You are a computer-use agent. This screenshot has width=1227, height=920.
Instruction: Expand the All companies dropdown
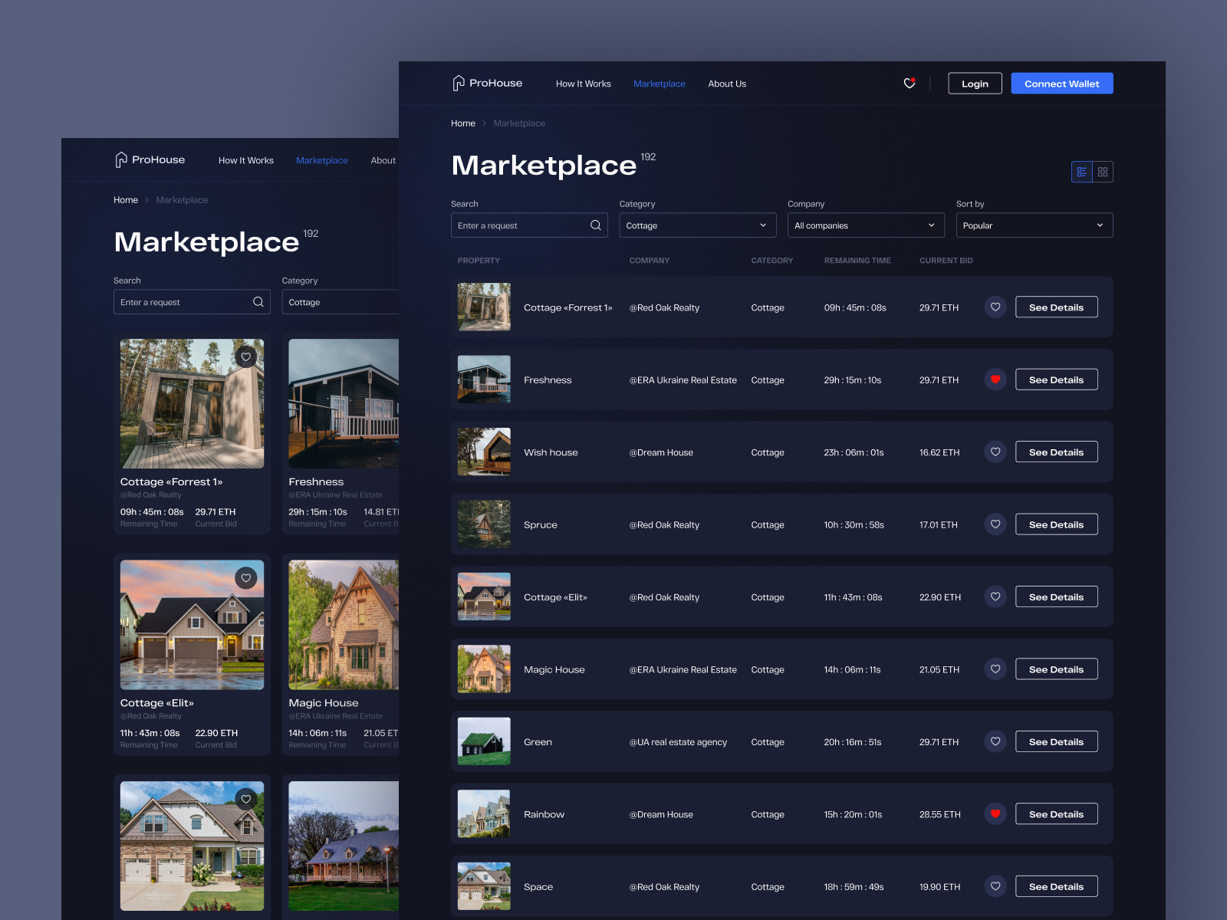coord(865,225)
